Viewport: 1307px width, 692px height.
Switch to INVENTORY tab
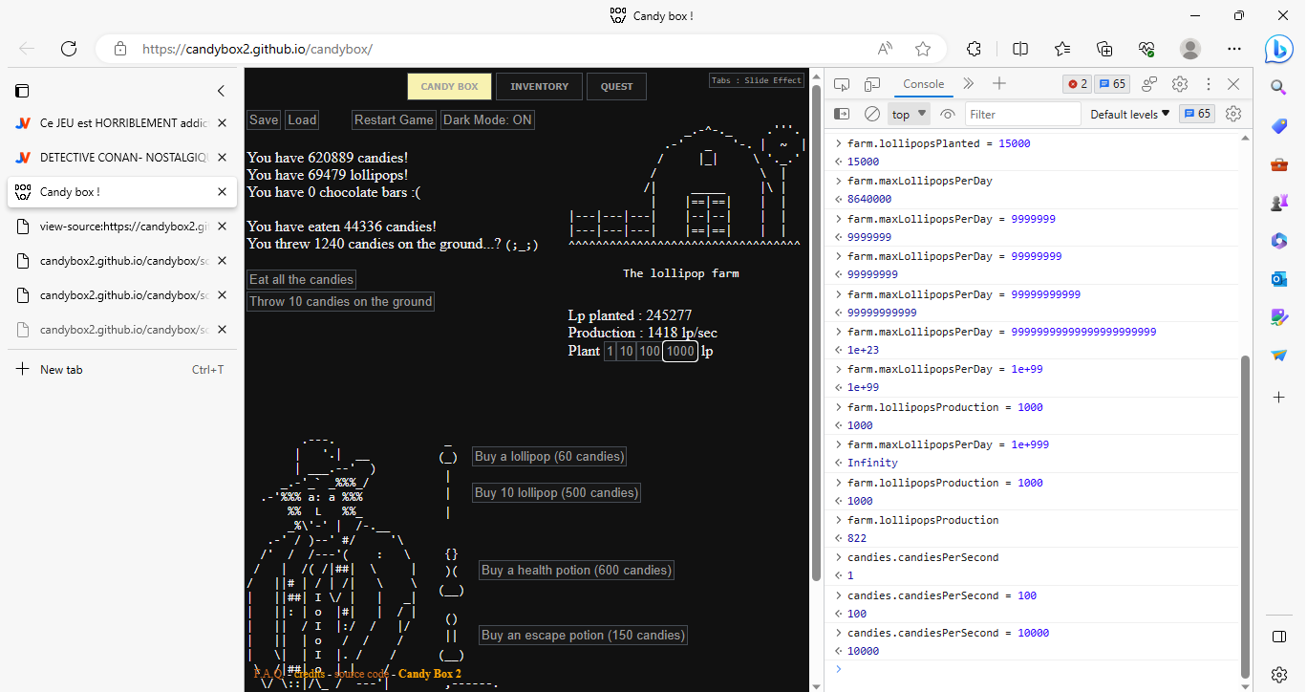[539, 87]
